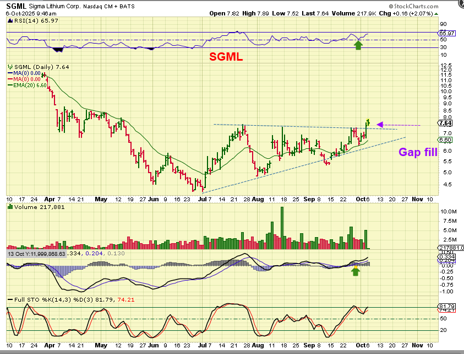The image size is (464, 354).
Task: Click the red MA(0) legend line swatch
Action: pos(10,79)
